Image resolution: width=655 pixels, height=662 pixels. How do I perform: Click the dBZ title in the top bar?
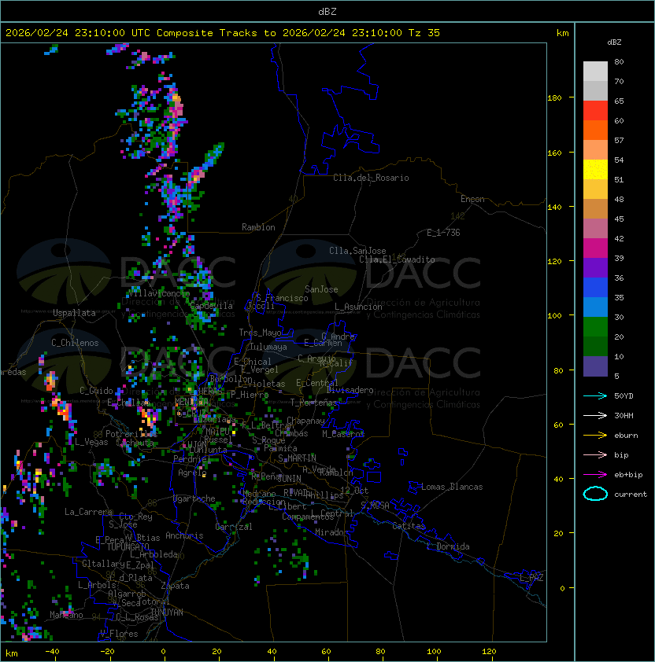[327, 12]
